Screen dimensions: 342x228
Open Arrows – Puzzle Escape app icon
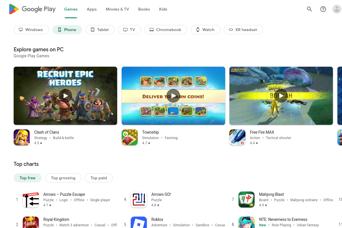point(31,199)
